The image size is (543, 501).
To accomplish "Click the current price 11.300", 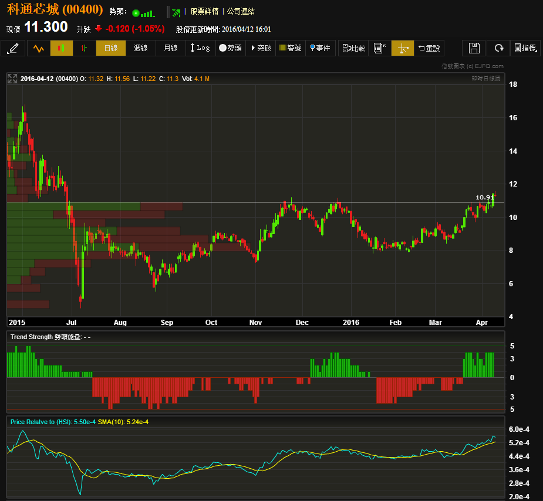I will click(x=46, y=26).
